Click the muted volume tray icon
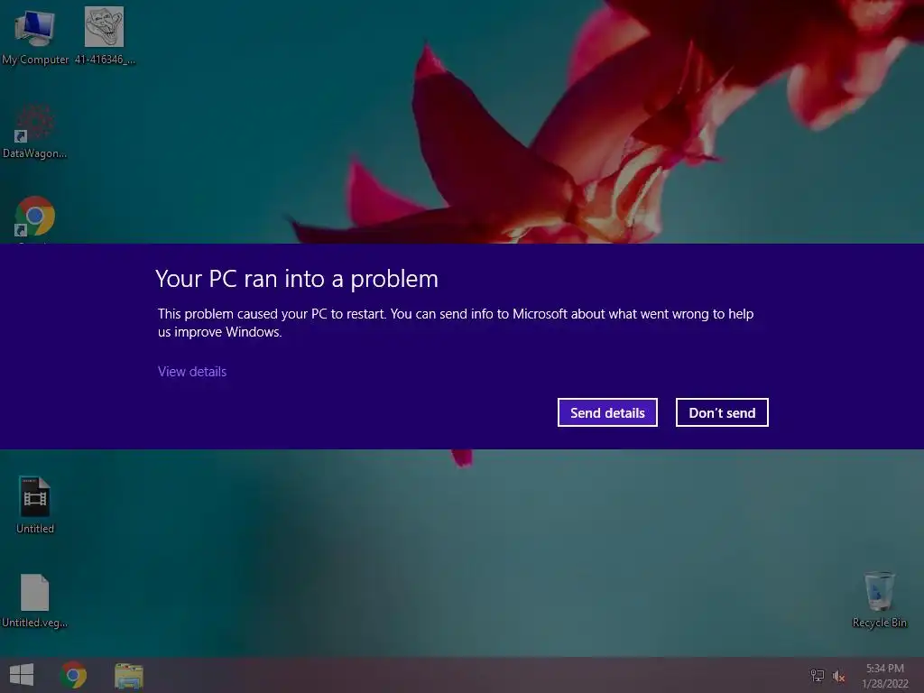 [x=838, y=676]
